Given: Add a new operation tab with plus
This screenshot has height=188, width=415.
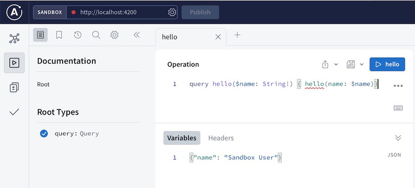Looking at the screenshot, I should [x=238, y=35].
